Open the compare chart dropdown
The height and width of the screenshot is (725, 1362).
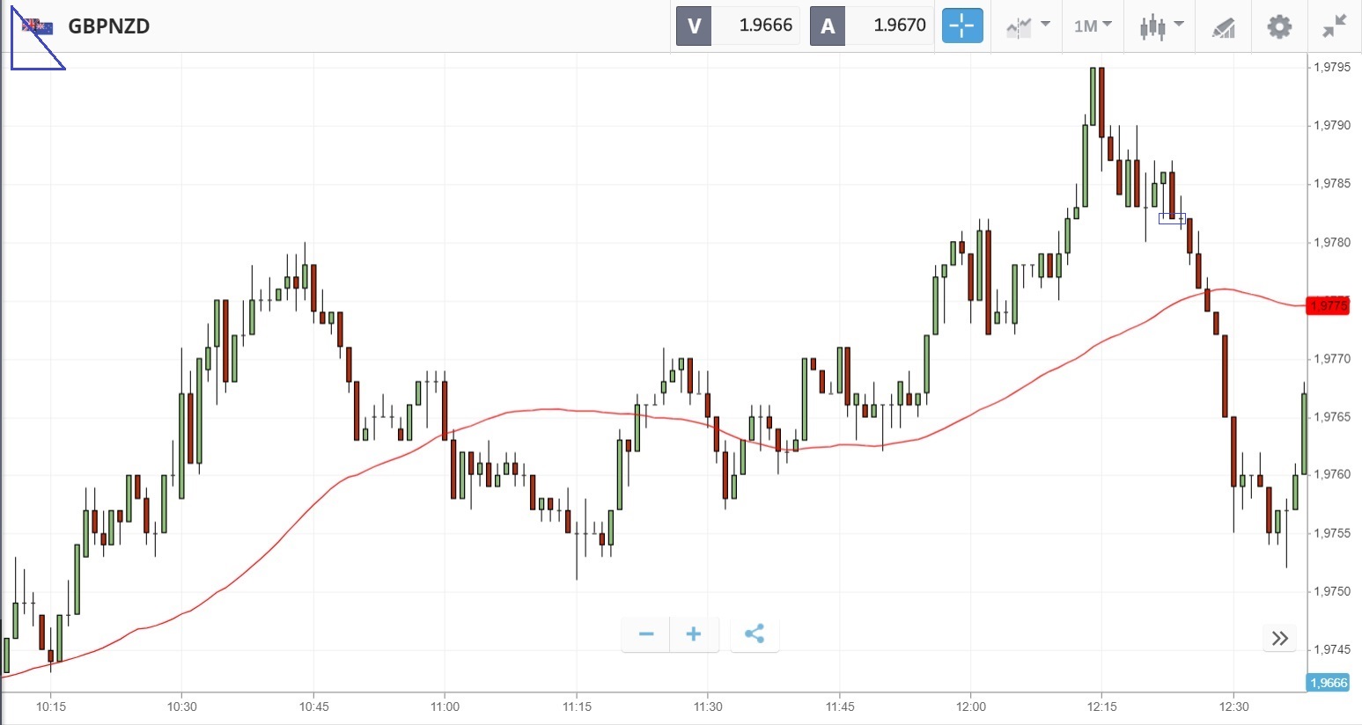1027,26
